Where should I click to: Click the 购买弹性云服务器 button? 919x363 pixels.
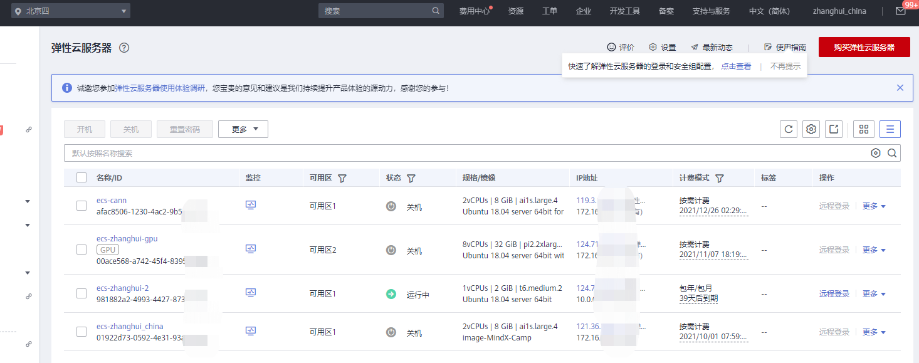(864, 47)
